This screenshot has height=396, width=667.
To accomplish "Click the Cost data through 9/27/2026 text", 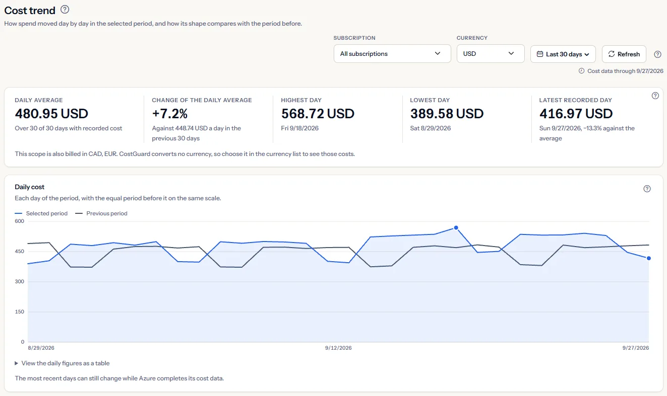I will [625, 71].
